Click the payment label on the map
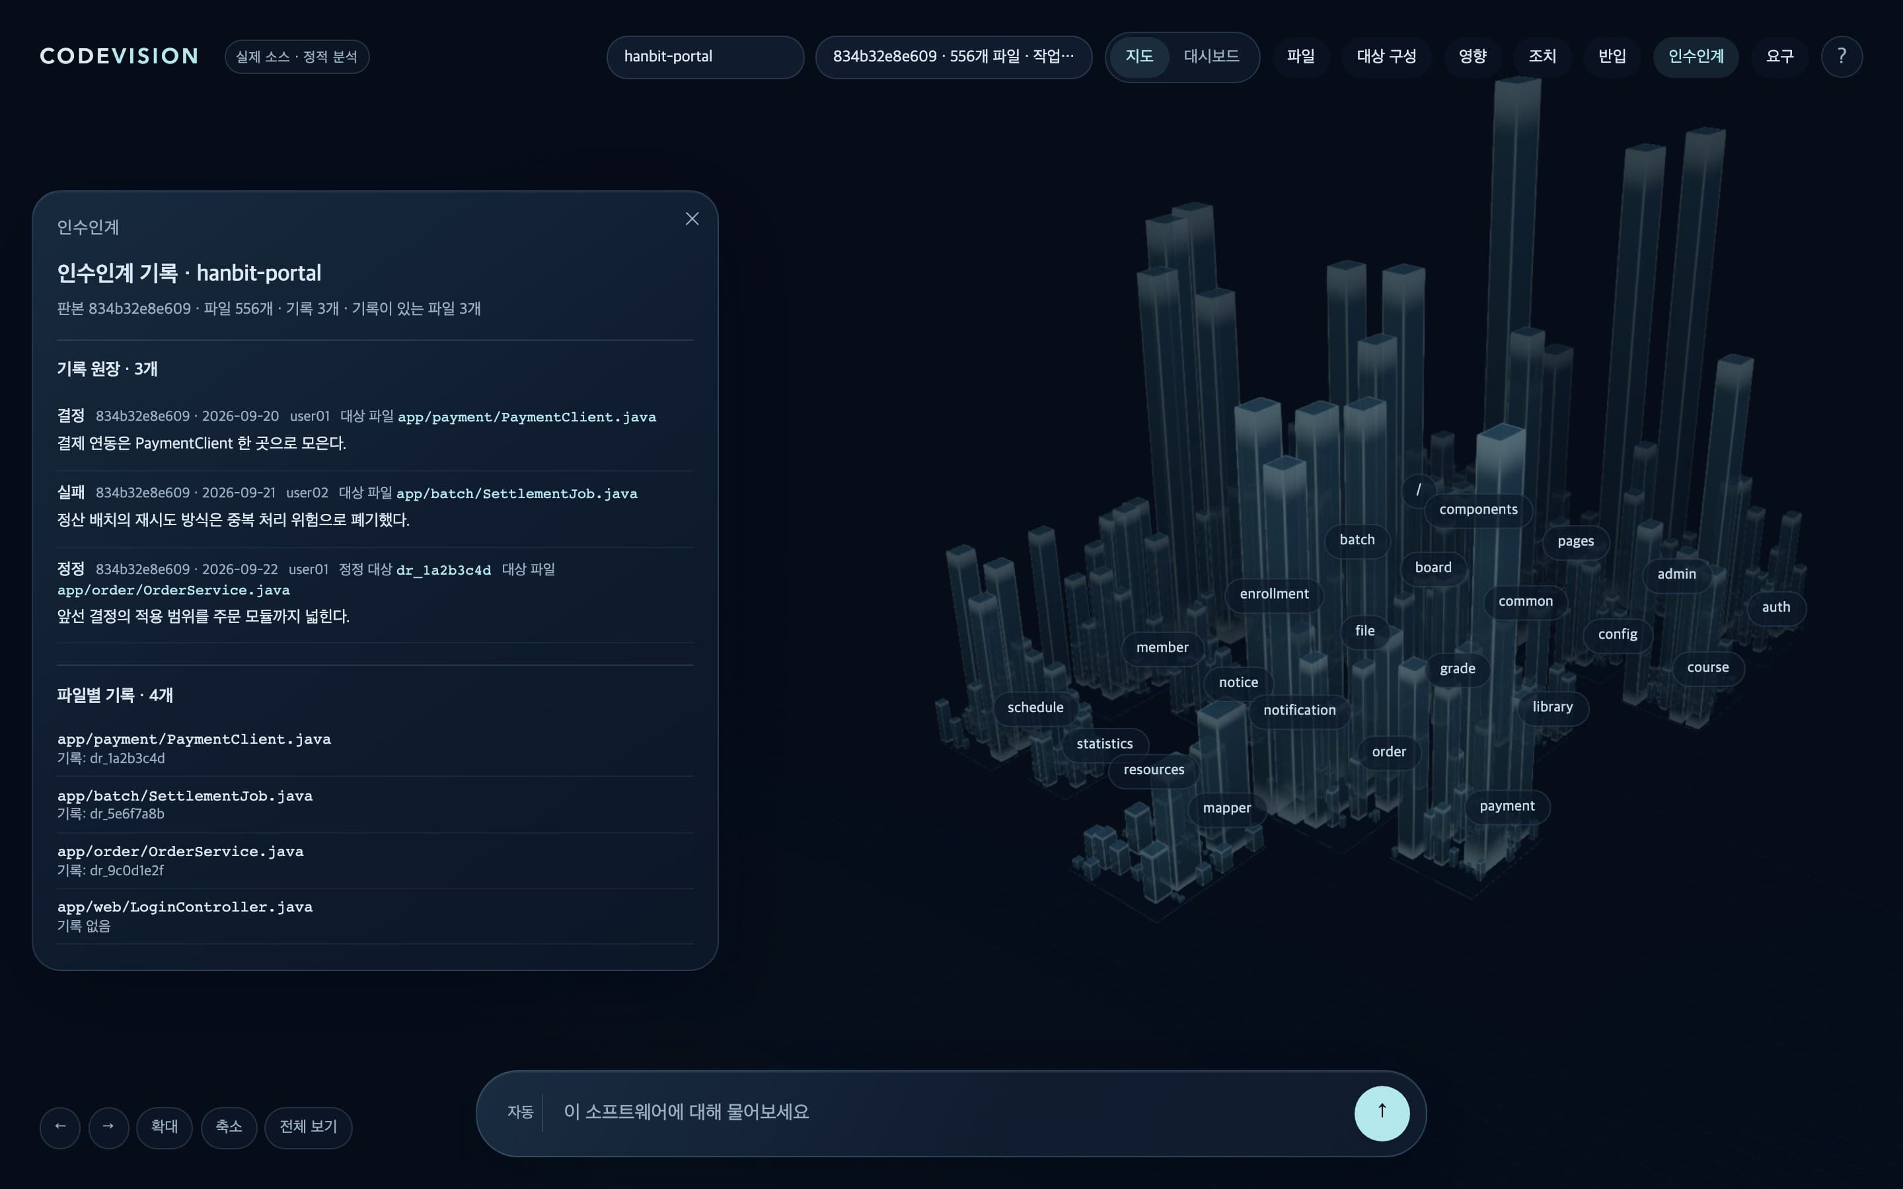The height and width of the screenshot is (1189, 1903). coord(1507,807)
